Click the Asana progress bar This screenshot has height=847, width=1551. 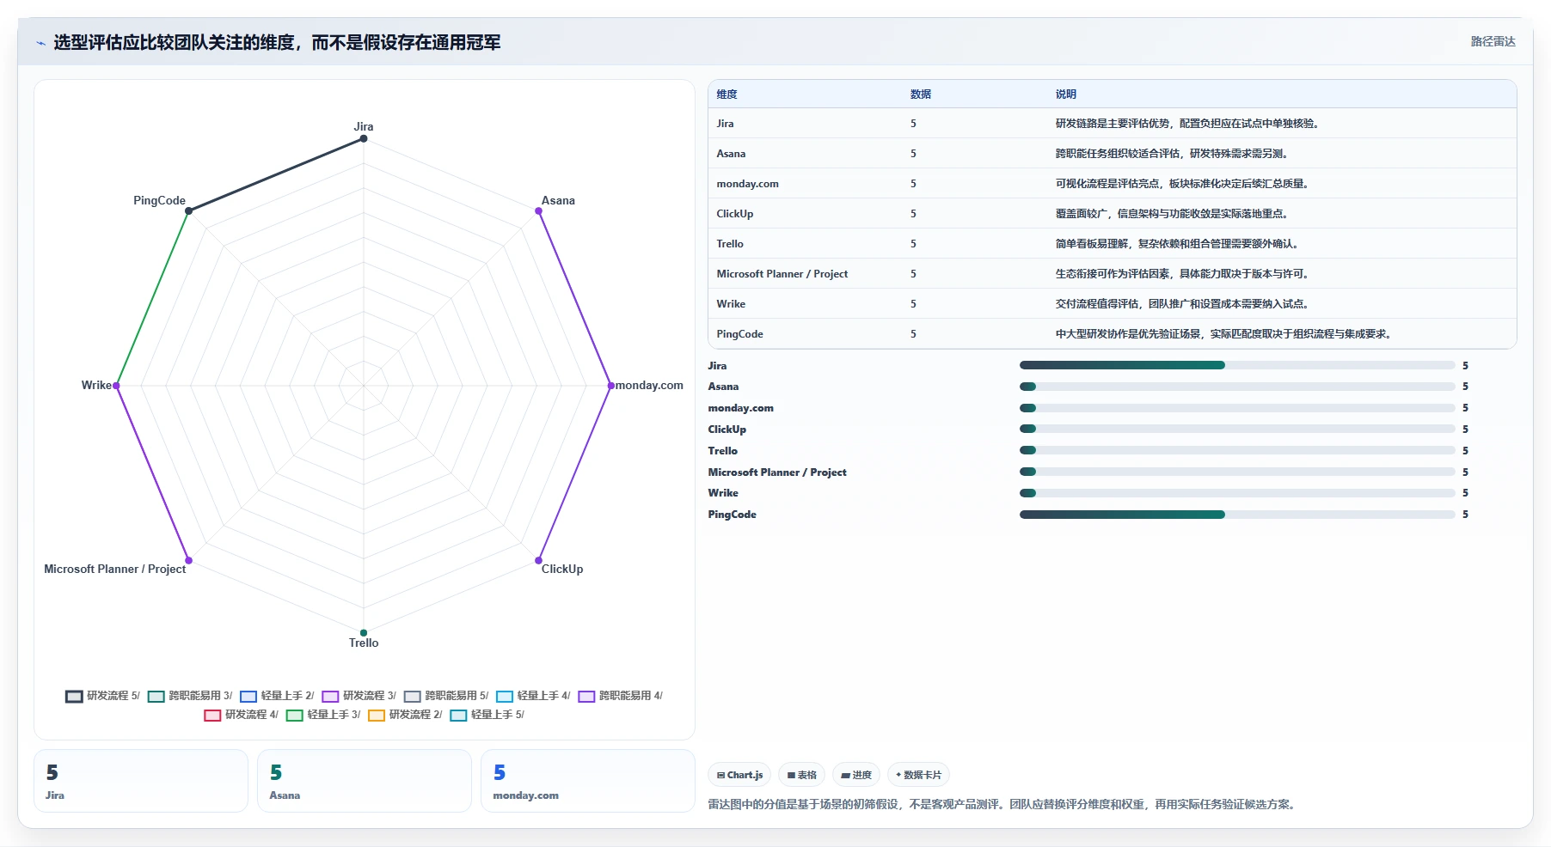[1237, 387]
